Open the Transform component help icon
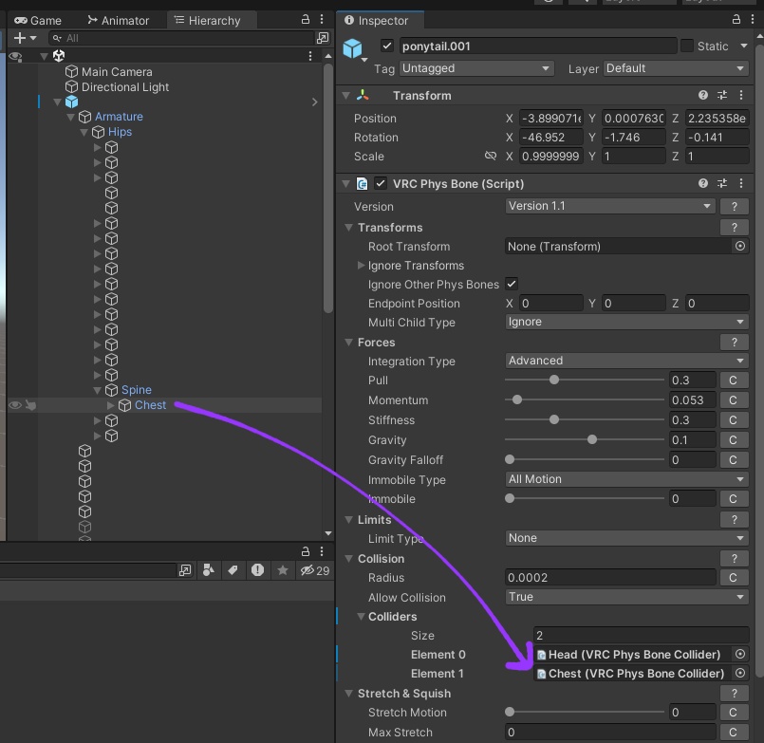The image size is (764, 743). [703, 95]
